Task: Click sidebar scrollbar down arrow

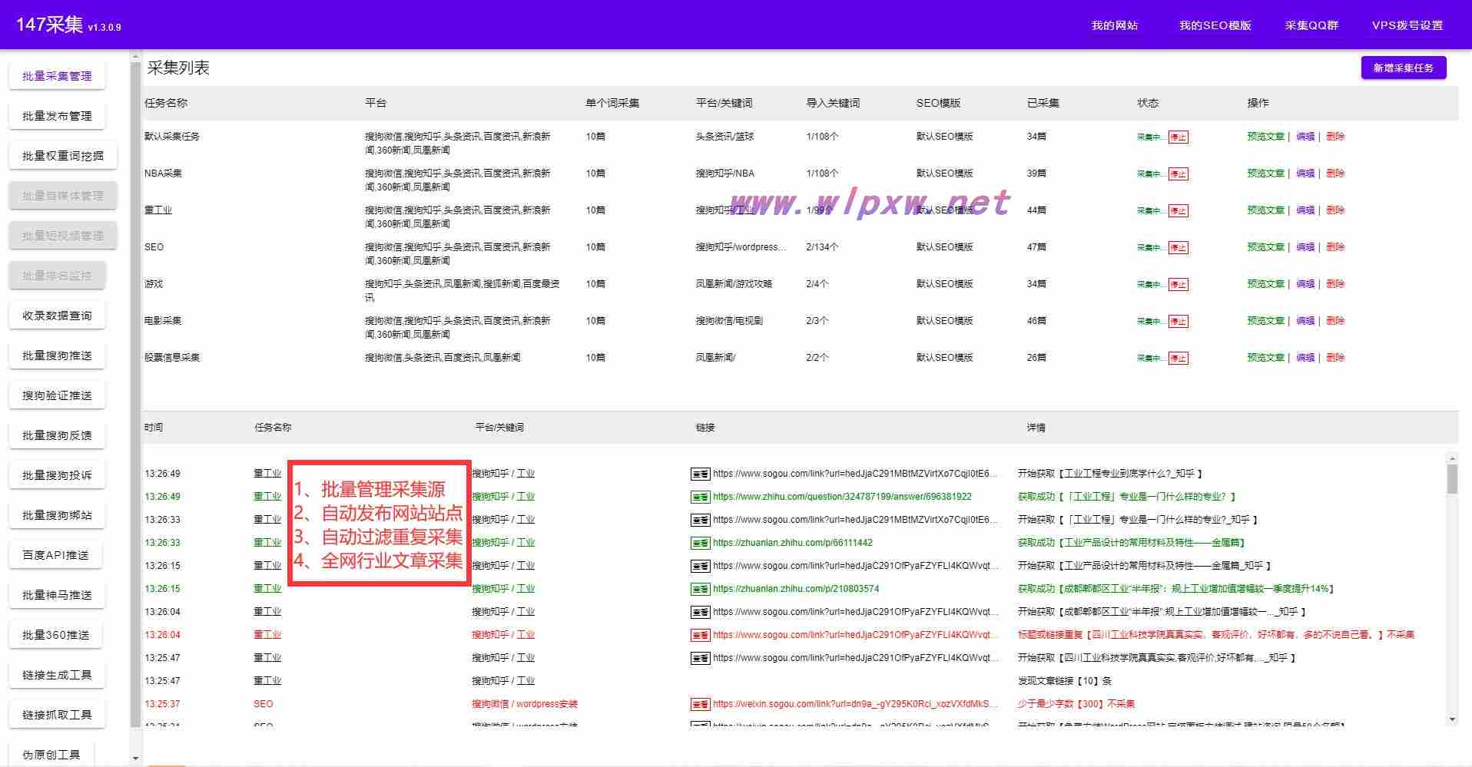Action: [x=136, y=759]
